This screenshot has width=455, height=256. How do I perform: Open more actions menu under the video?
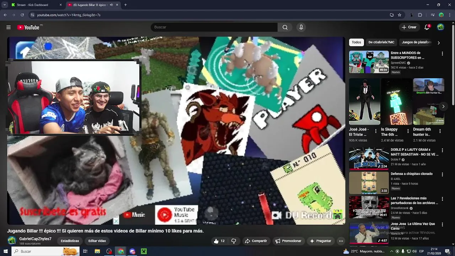pos(341,241)
